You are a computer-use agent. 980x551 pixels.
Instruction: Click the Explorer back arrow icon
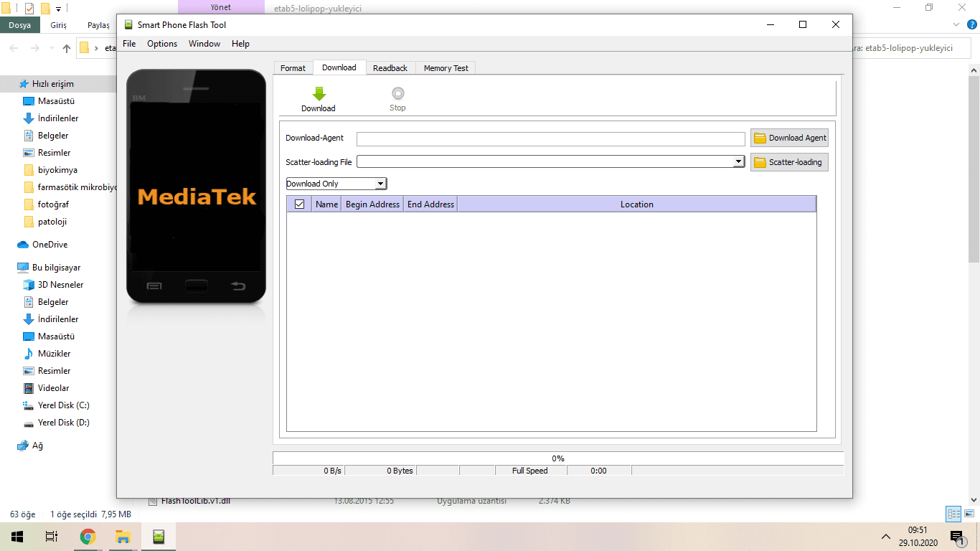click(15, 48)
